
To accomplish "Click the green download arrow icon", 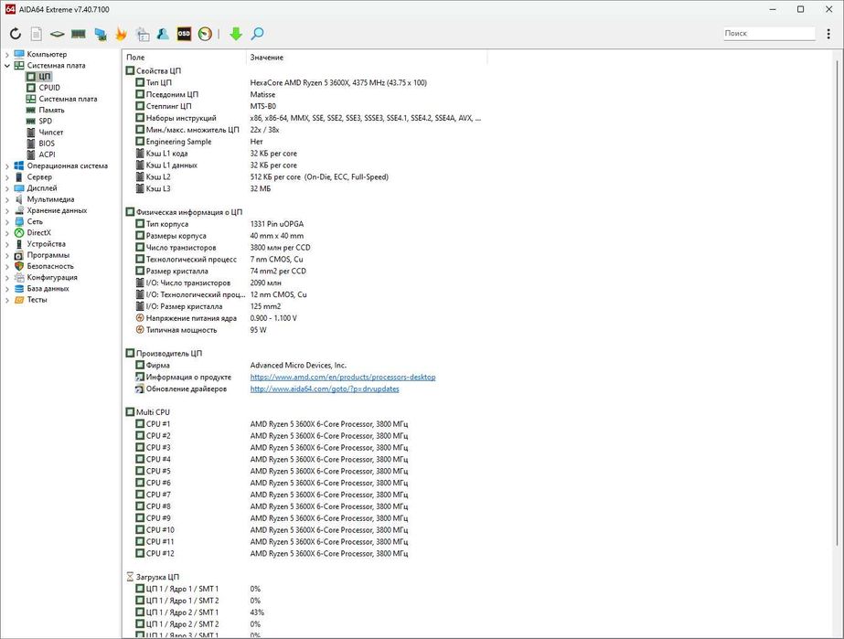I will tap(236, 34).
